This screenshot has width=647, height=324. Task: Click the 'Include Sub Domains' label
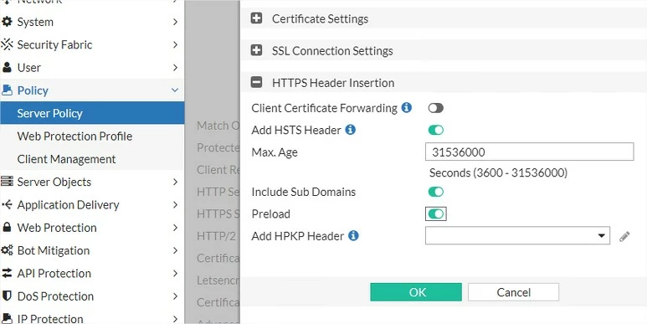303,192
